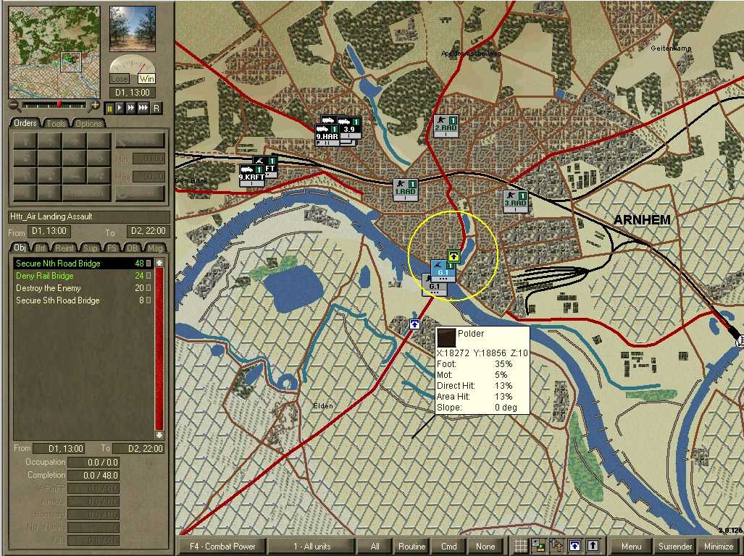This screenshot has width=744, height=556.
Task: Click the fast-forward time speed icon
Action: 130,107
